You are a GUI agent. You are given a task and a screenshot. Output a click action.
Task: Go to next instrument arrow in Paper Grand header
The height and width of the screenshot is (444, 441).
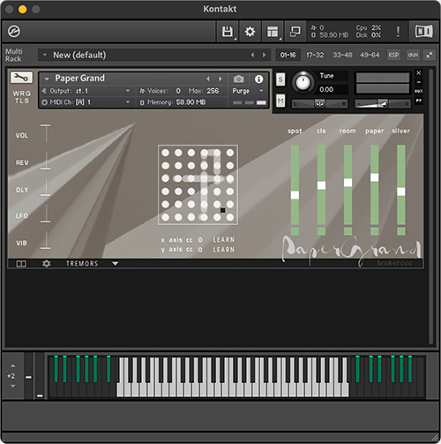220,79
